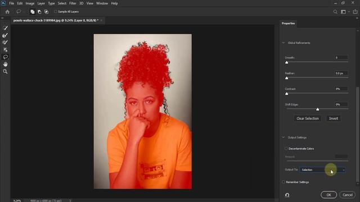
Task: Open the Layer menu
Action: coord(41,3)
